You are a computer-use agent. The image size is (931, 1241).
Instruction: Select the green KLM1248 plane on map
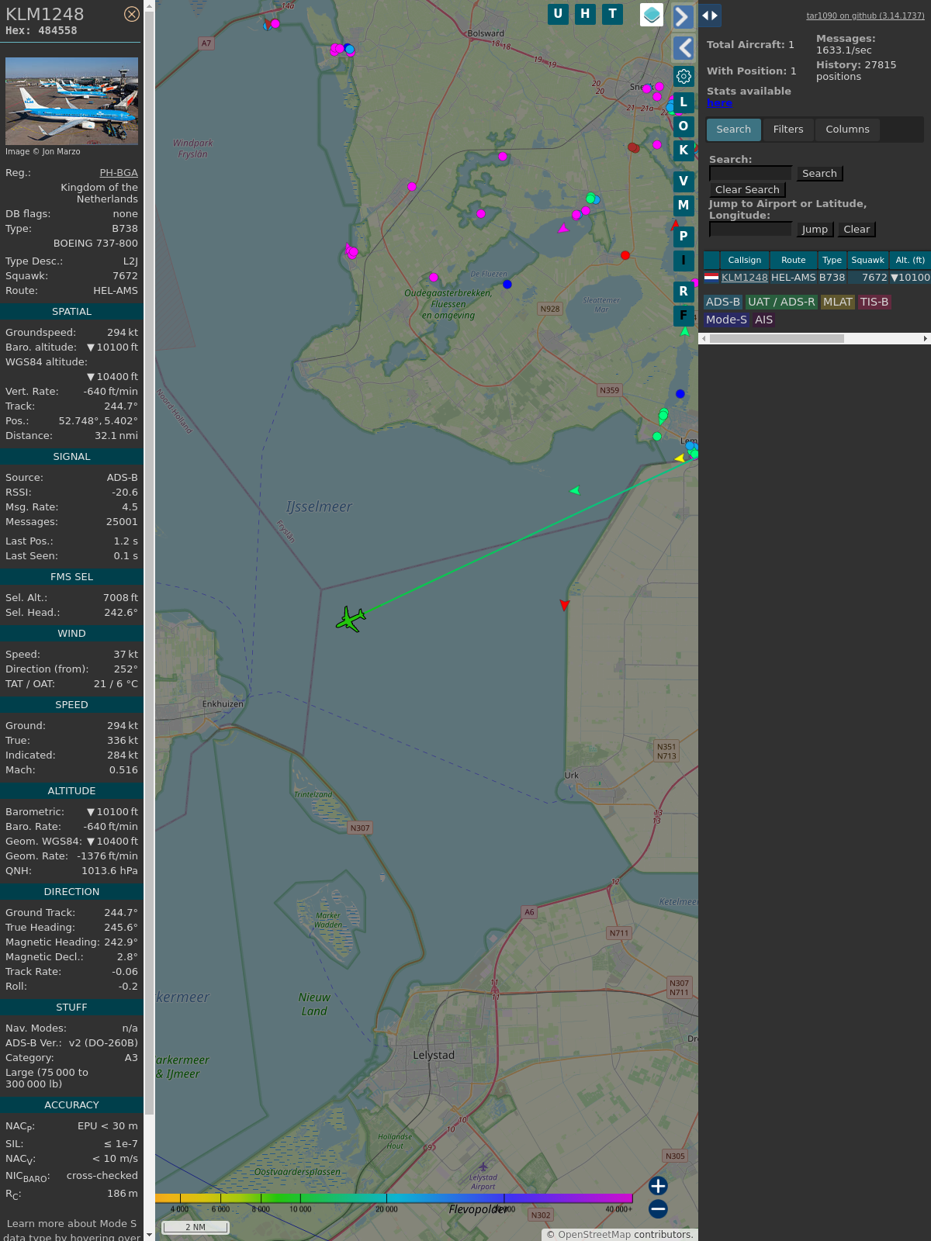coord(351,619)
